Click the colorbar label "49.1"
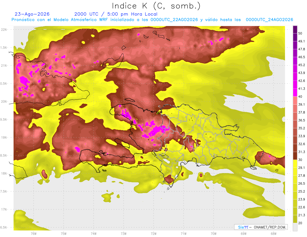The width and height of the screenshot is (307, 237). 302,41
